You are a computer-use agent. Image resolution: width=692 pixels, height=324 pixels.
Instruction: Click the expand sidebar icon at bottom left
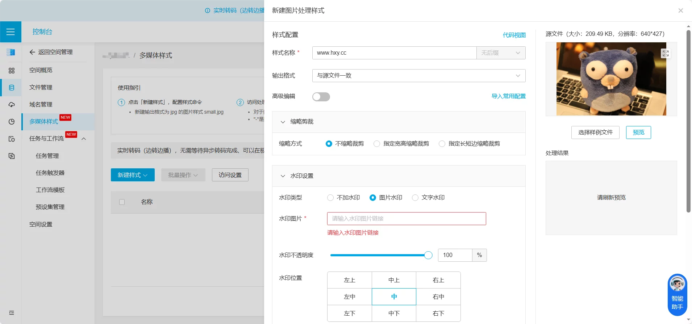(x=12, y=313)
